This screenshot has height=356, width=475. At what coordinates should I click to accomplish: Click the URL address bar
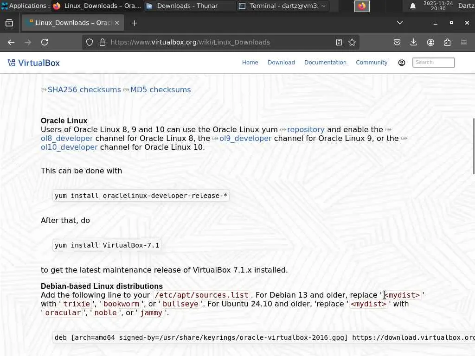click(x=221, y=42)
